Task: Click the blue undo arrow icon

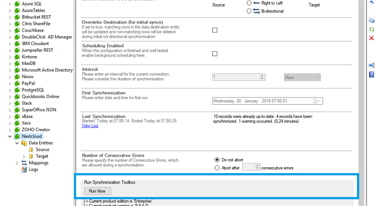Action: [371, 2]
